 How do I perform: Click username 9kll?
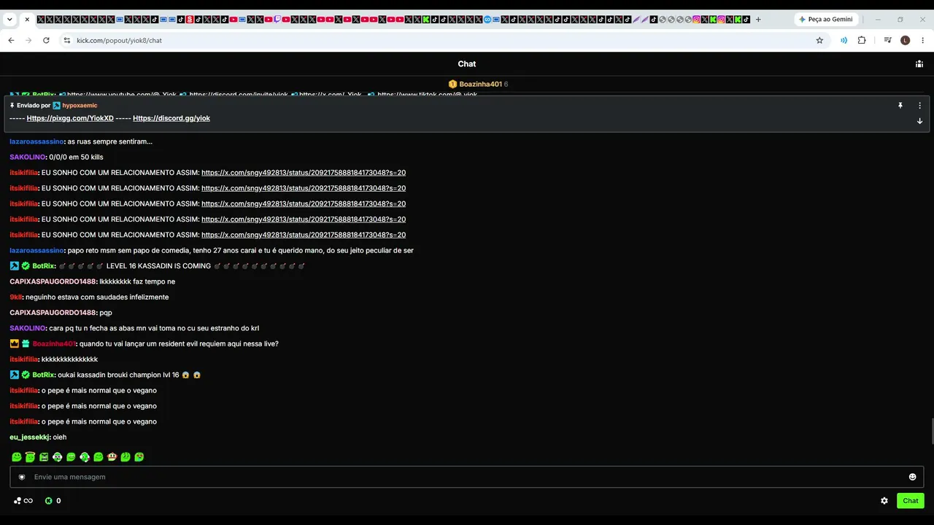click(x=16, y=297)
